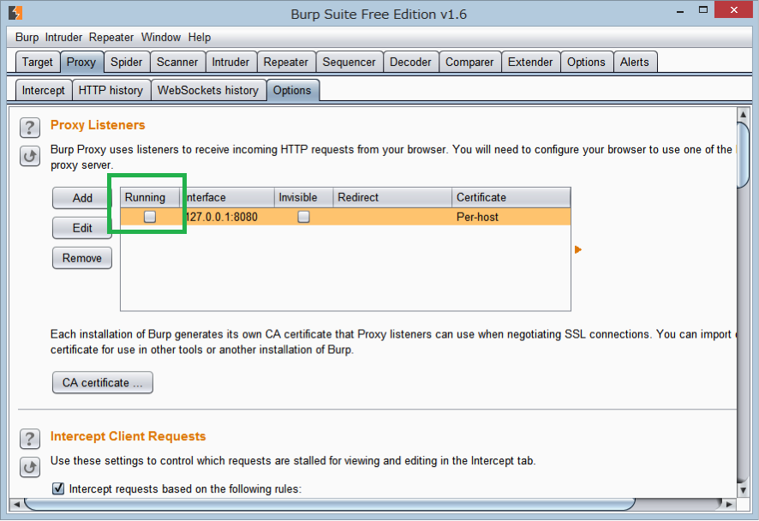The image size is (759, 521).
Task: Open Intercept Client Requests help icon
Action: tap(29, 439)
